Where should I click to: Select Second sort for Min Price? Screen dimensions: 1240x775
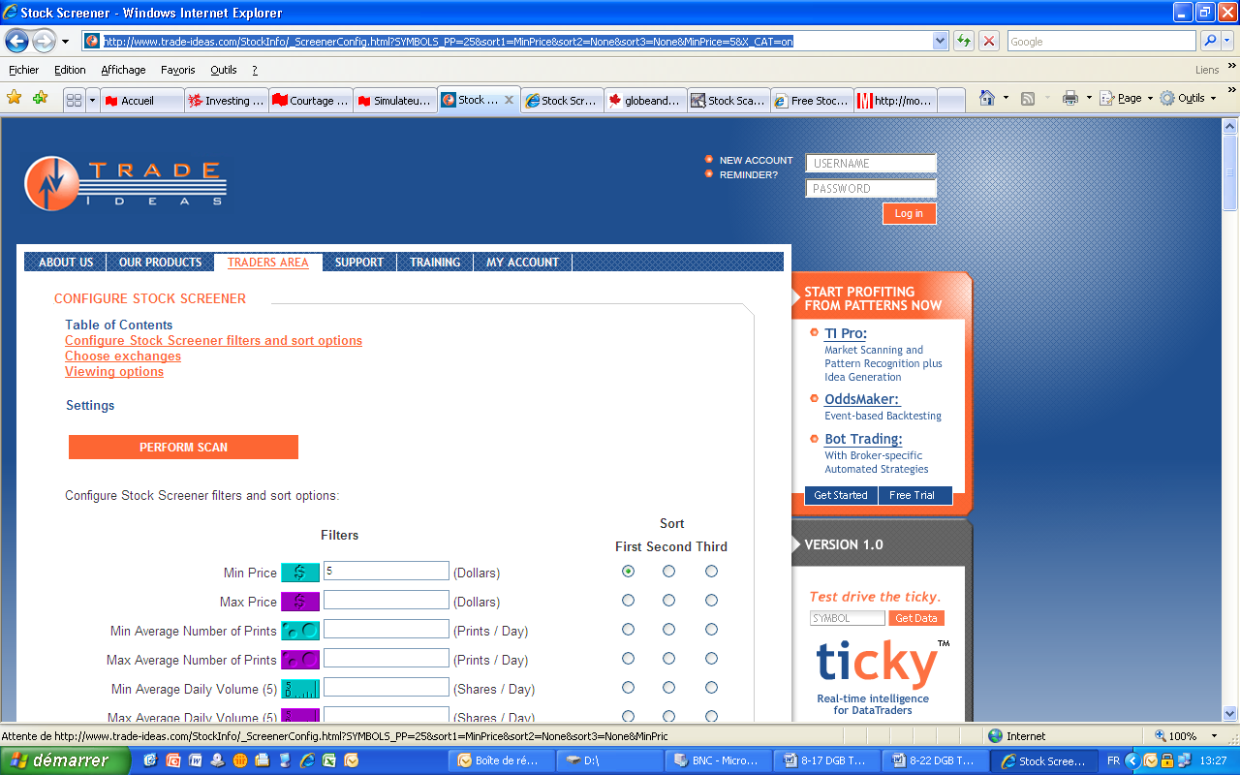click(669, 572)
